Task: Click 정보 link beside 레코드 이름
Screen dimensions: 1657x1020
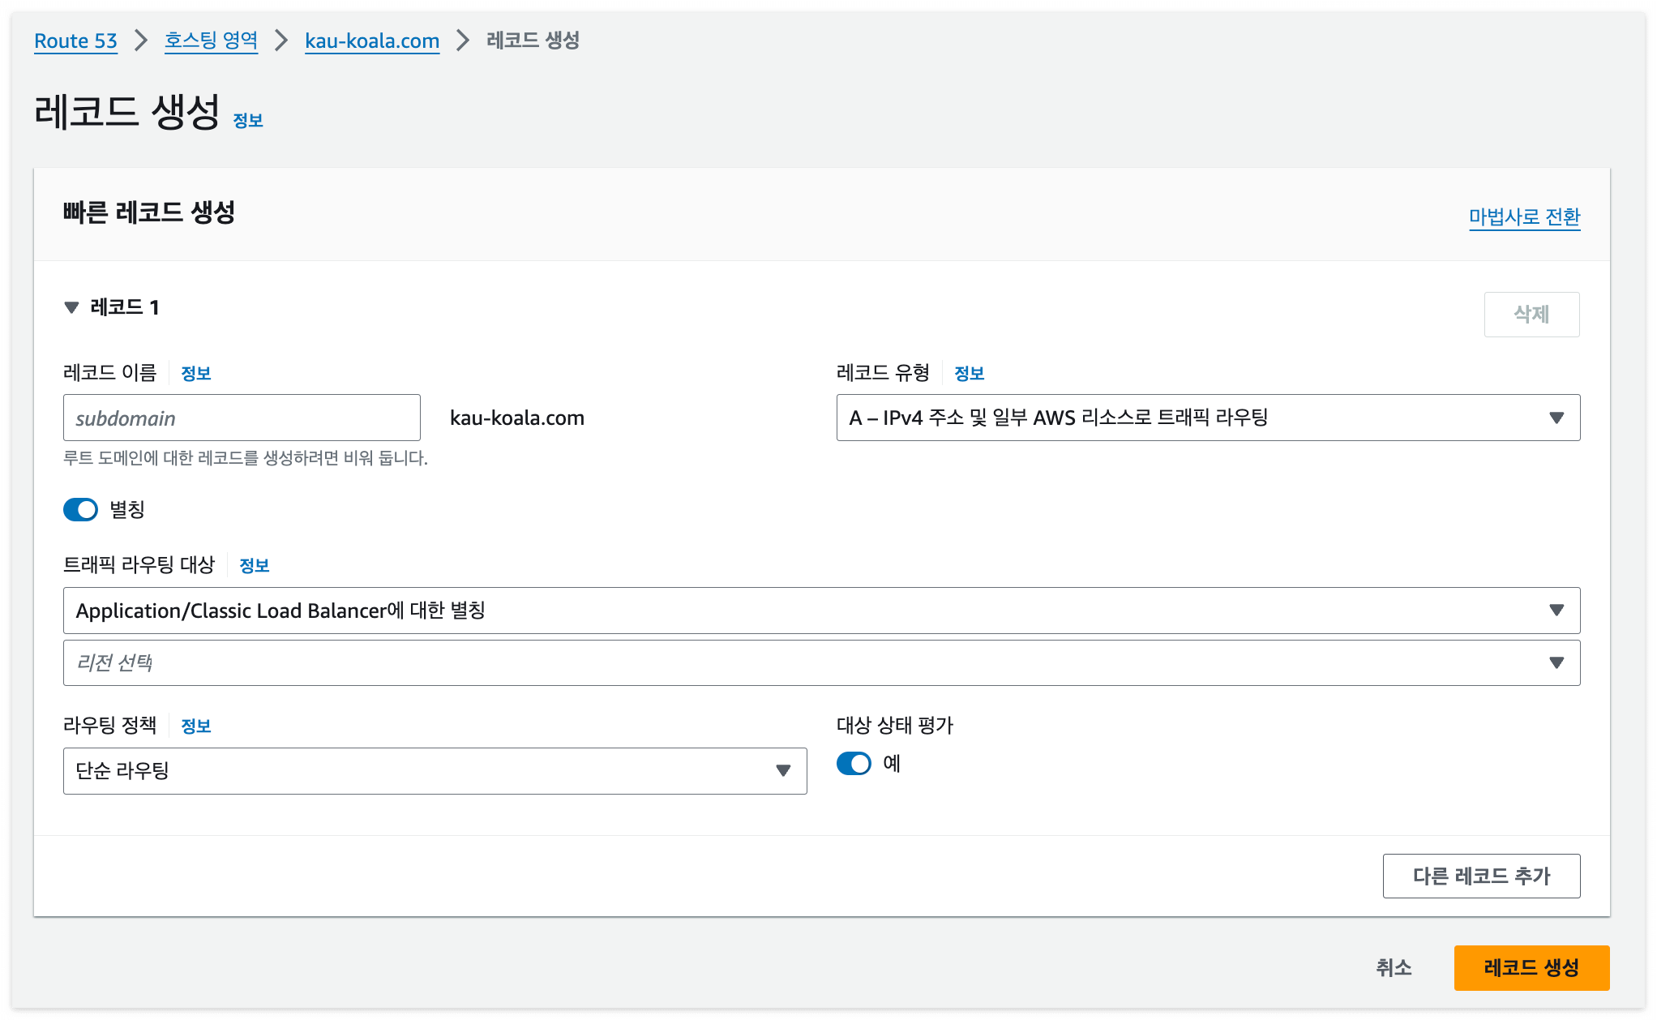Action: (x=195, y=373)
